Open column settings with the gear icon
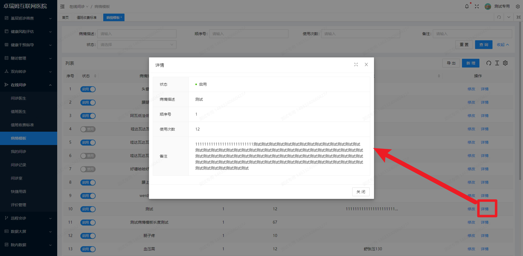Viewport: 523px width, 256px height. point(505,63)
